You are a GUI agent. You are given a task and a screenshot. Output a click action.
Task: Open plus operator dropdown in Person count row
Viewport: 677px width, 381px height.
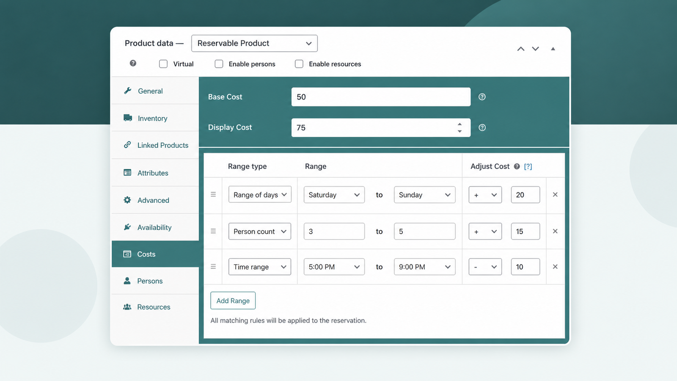click(x=485, y=232)
